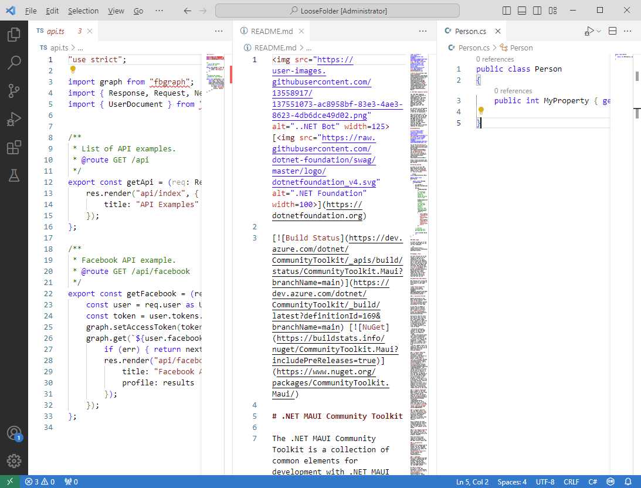The height and width of the screenshot is (488, 641).
Task: Close the api.ts tab
Action: click(90, 31)
